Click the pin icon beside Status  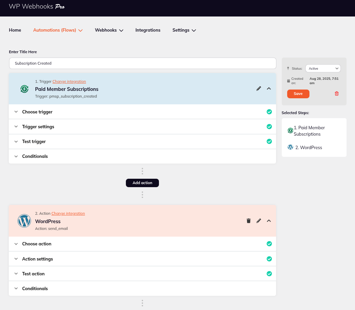tap(288, 68)
